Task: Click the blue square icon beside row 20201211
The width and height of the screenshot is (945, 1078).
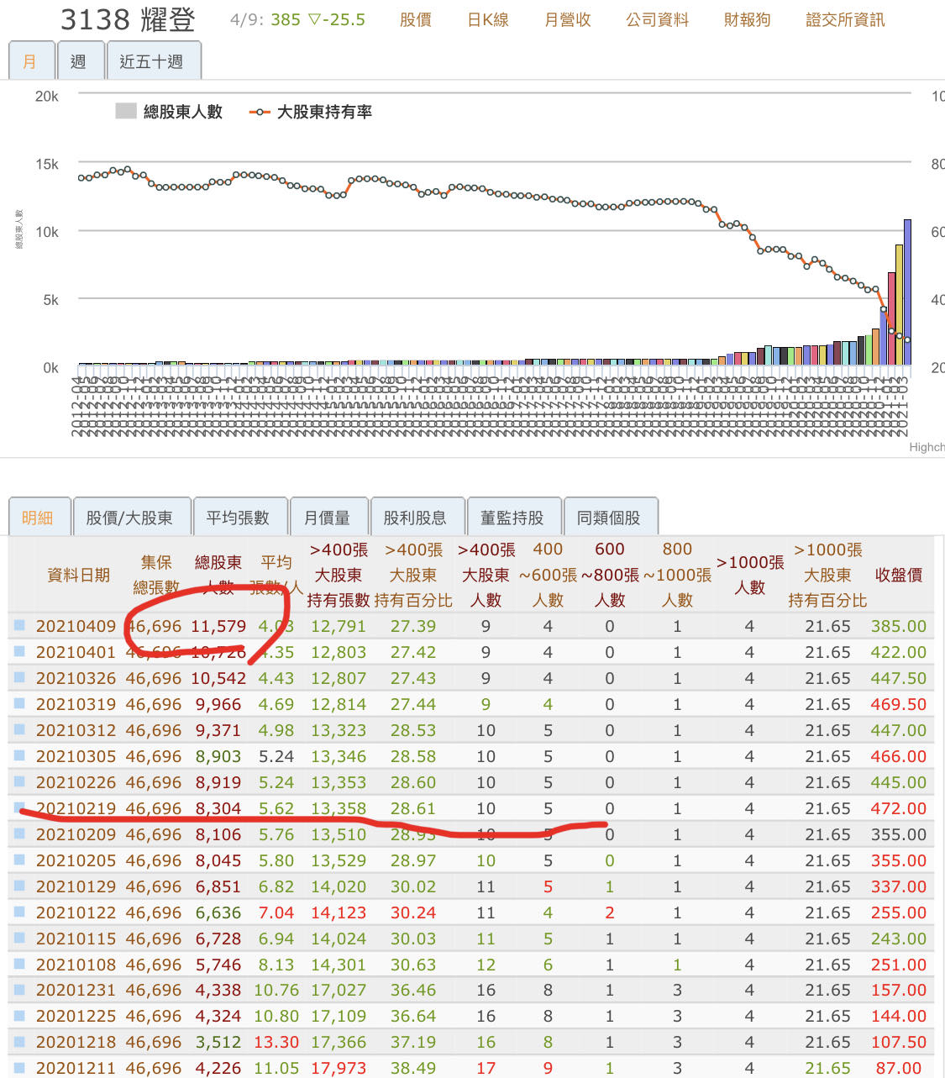Action: (20, 1067)
